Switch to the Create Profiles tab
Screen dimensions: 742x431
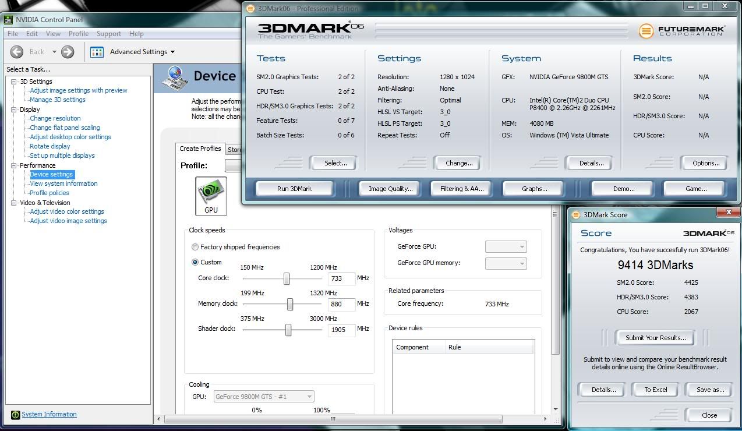(200, 149)
